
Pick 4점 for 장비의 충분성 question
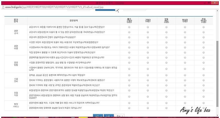pyautogui.click(x=148, y=80)
